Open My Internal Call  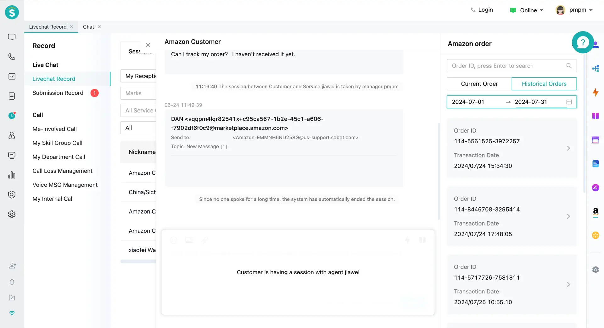click(x=53, y=199)
